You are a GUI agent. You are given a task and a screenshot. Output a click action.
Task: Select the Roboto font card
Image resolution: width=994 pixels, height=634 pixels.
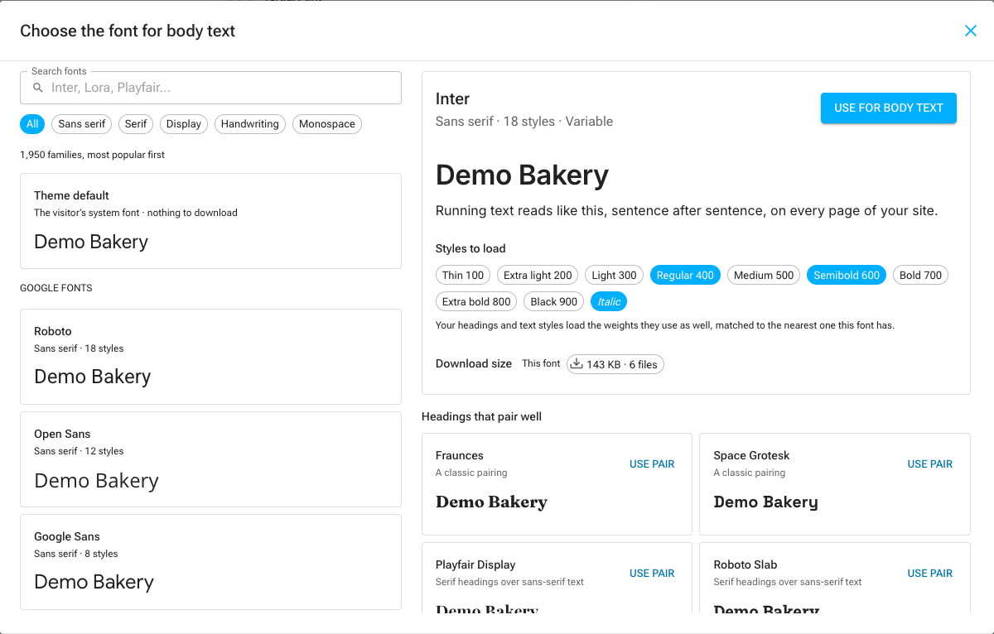click(210, 357)
